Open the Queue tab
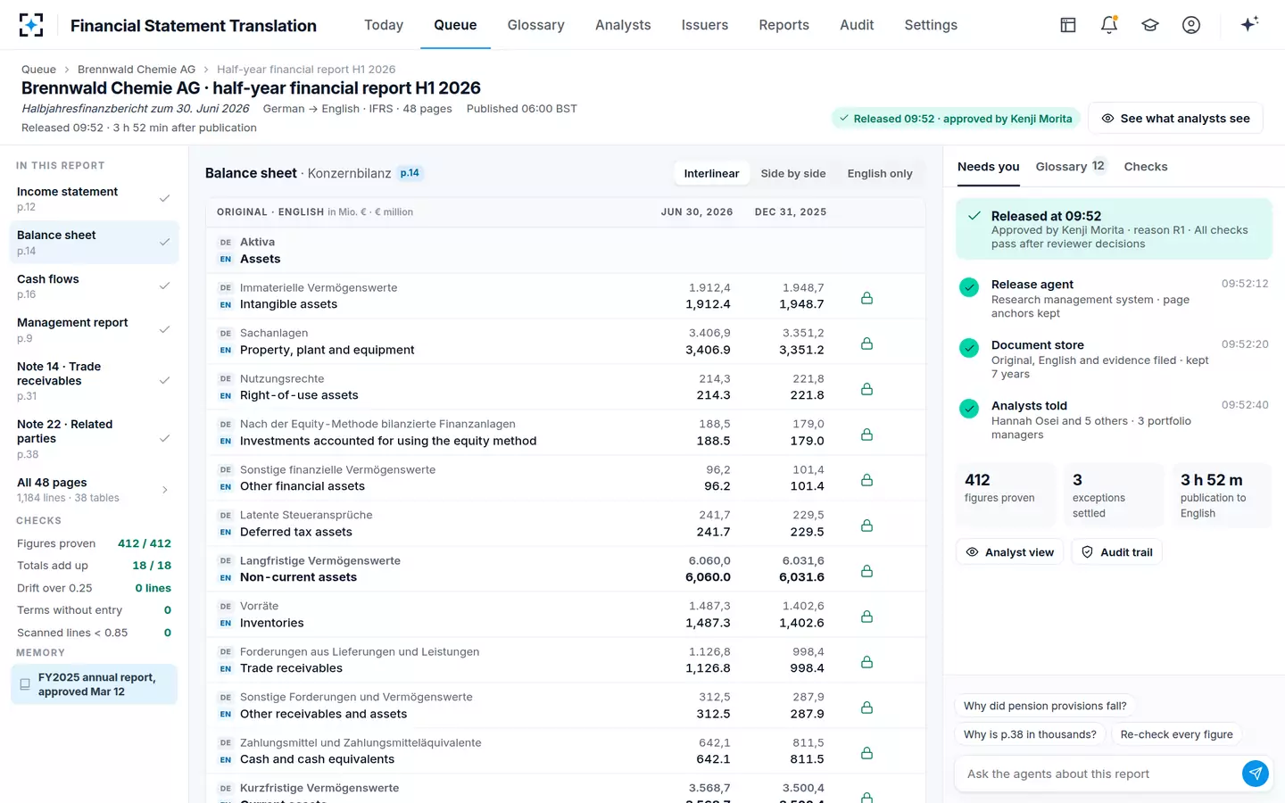Viewport: 1285px width, 803px height. (455, 25)
